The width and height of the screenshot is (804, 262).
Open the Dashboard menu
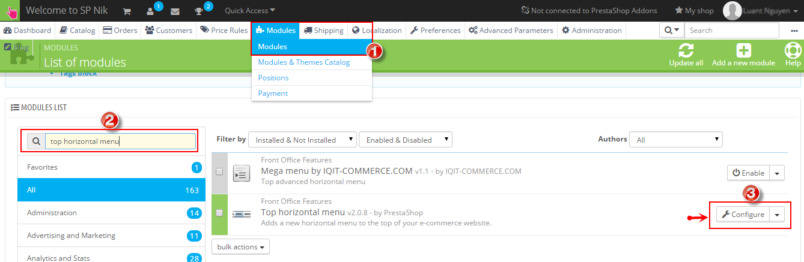tap(28, 30)
